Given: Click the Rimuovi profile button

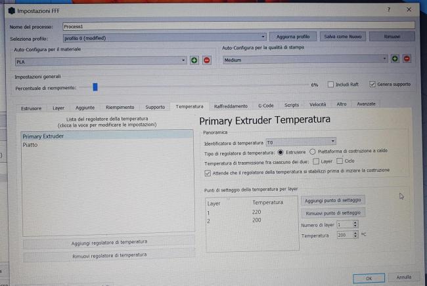Looking at the screenshot, I should [x=392, y=36].
